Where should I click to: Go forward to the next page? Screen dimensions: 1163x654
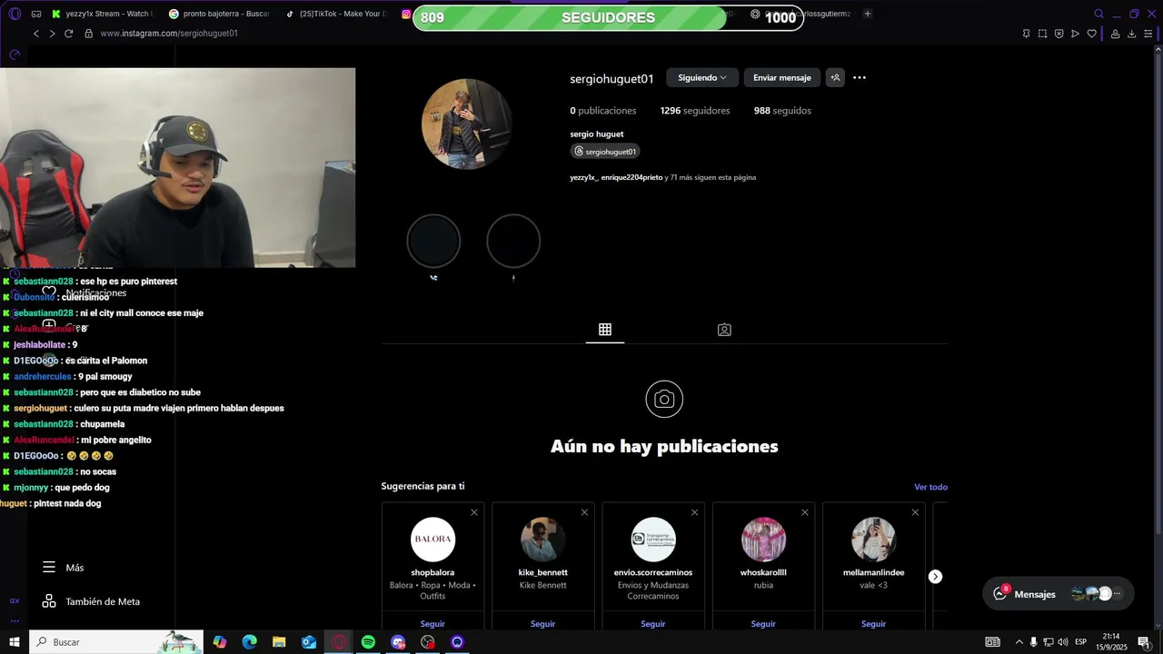coord(52,34)
